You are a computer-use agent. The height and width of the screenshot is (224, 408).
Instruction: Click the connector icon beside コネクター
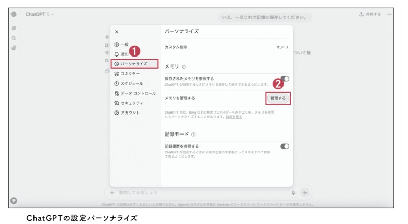[x=116, y=74]
